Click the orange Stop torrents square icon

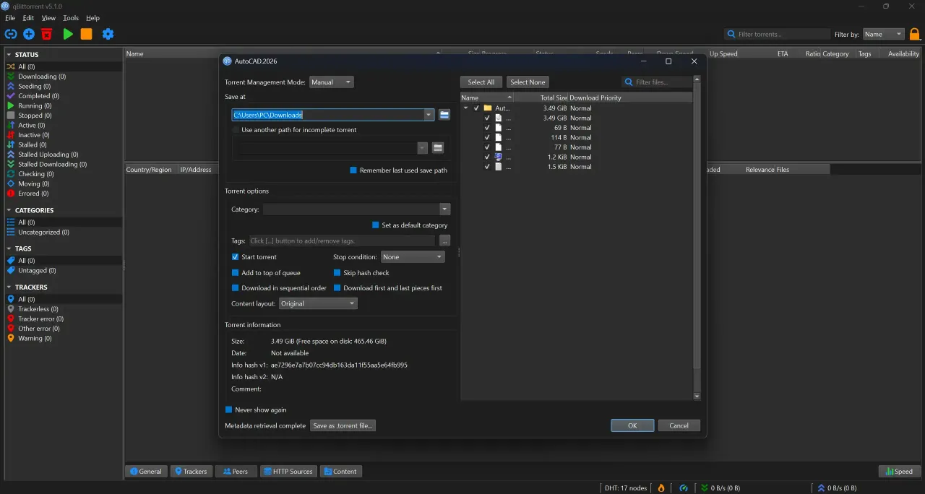86,34
